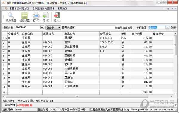Select row header number 12
Screen dimensions: 179x113
tap(5, 87)
